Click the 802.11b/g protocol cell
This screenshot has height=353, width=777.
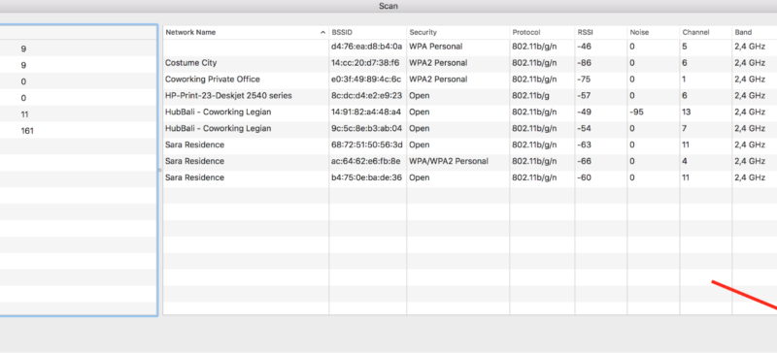[529, 96]
